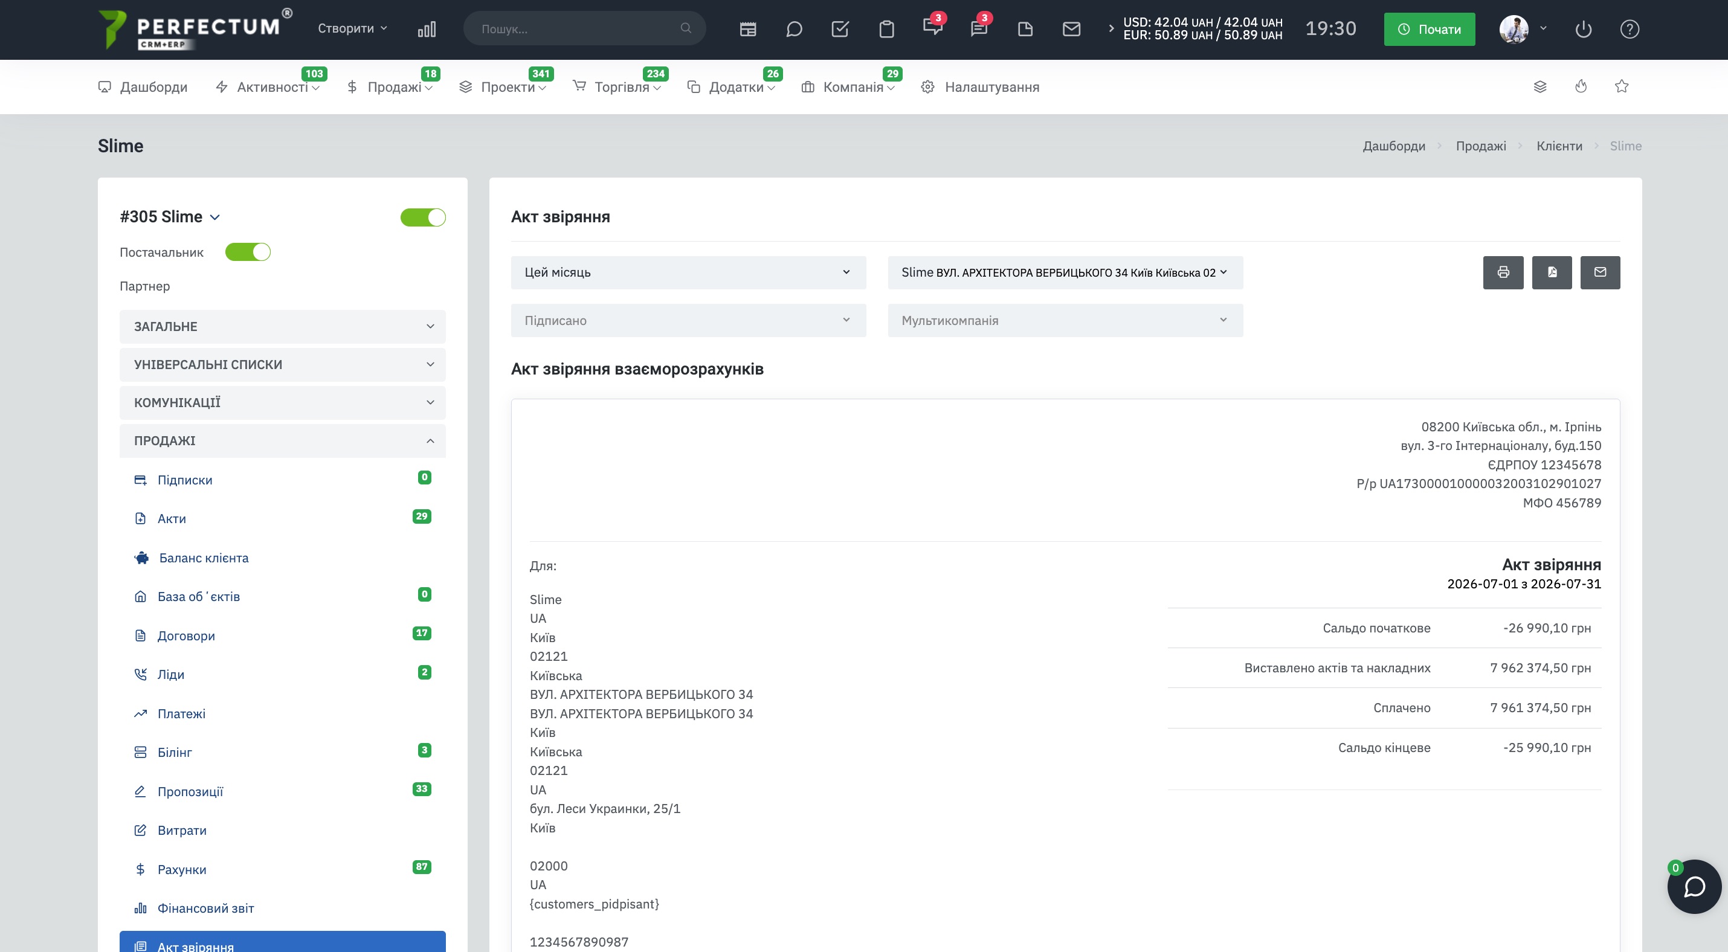Open the Торгівля menu
This screenshot has height=952, width=1728.
[x=616, y=87]
